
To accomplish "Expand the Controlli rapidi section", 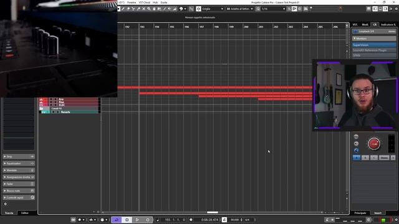I will (19, 197).
